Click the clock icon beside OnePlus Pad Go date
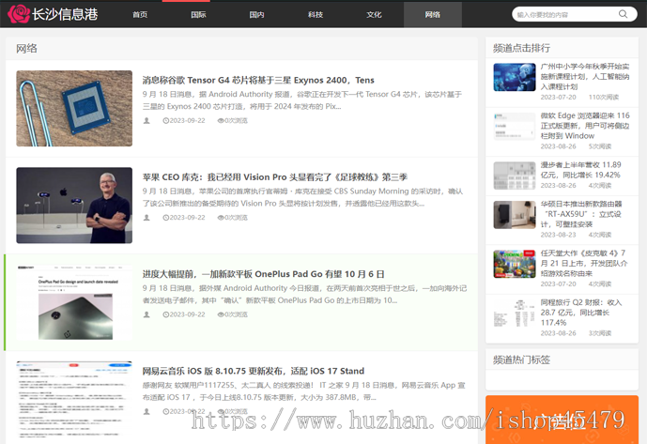 coord(166,314)
